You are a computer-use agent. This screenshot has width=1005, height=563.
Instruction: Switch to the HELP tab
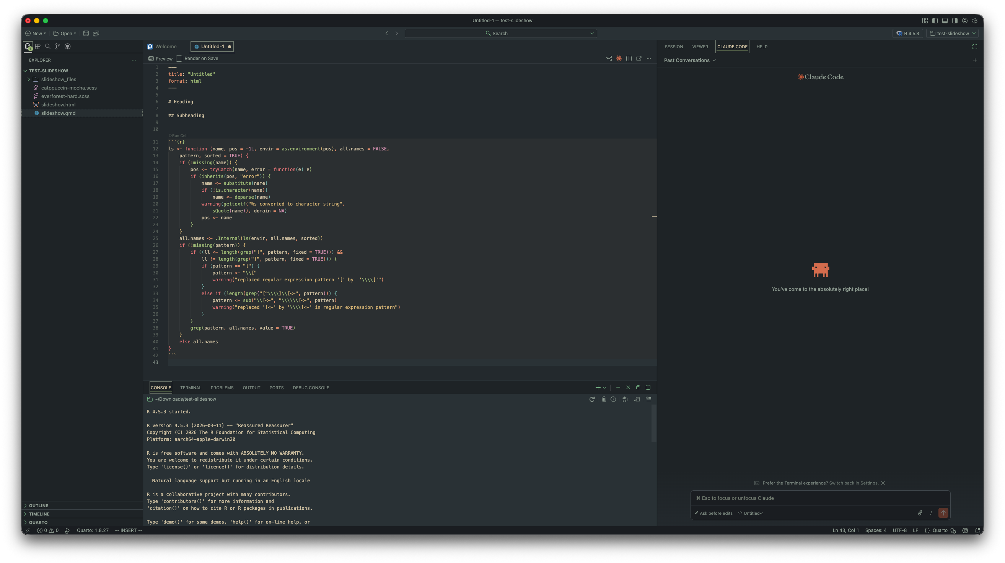pyautogui.click(x=762, y=47)
